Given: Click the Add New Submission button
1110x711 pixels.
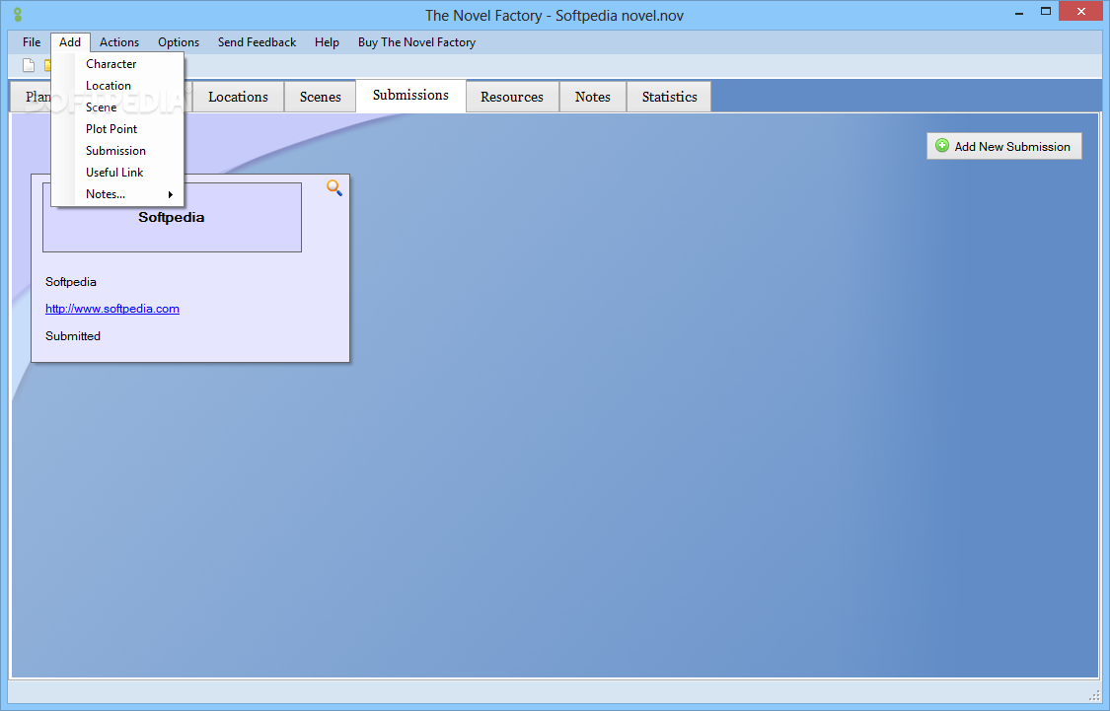Looking at the screenshot, I should 1003,147.
